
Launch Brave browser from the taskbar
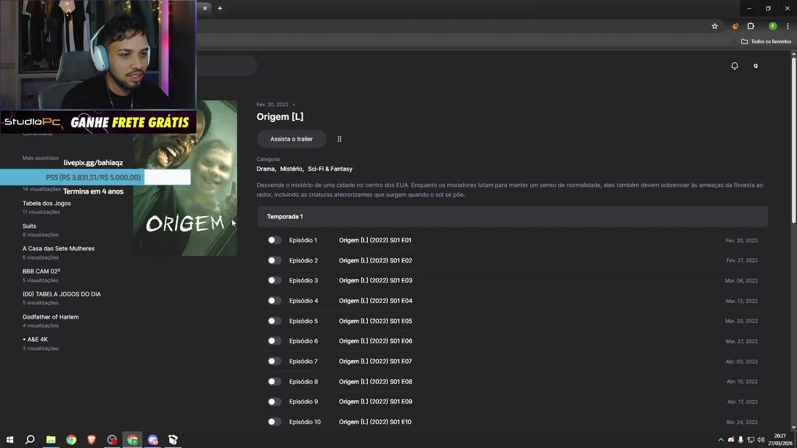coord(92,440)
